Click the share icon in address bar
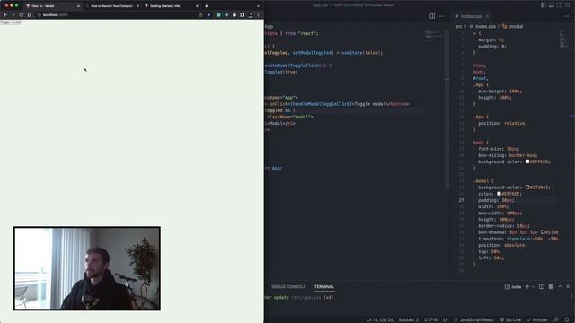This screenshot has height=323, width=575. tap(200, 15)
